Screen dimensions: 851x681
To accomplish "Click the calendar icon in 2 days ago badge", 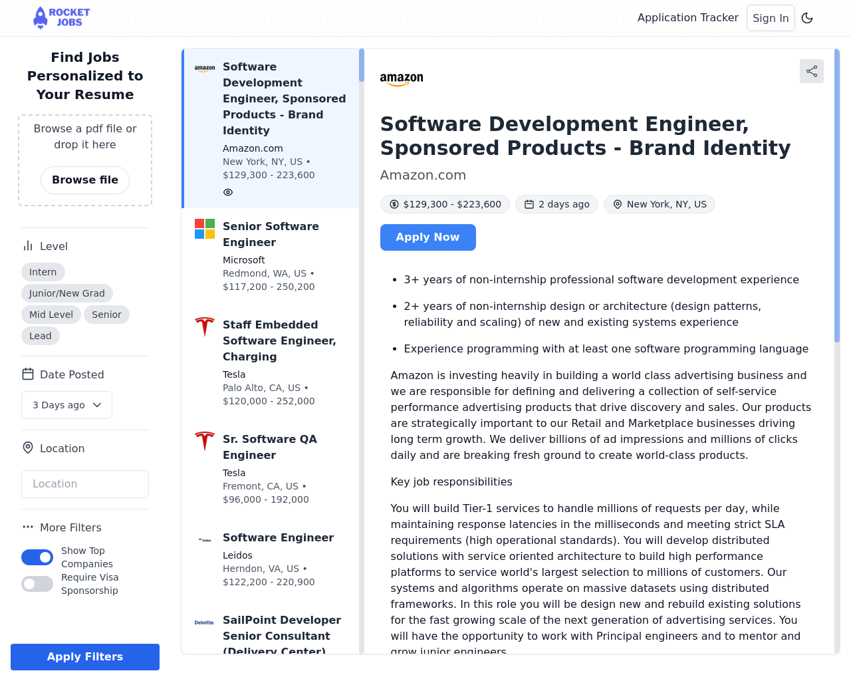I will 529,204.
